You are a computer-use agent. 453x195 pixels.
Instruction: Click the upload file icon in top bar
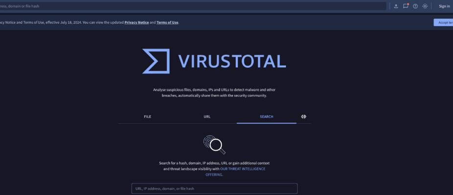pos(396,6)
